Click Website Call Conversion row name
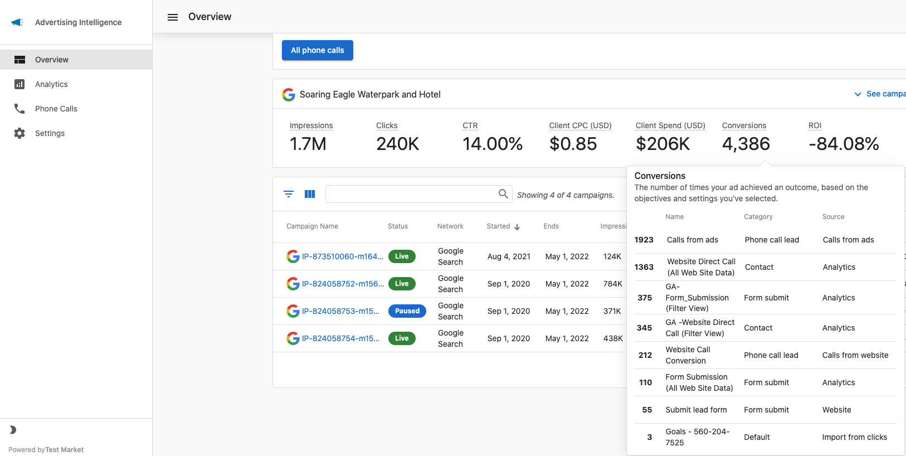The width and height of the screenshot is (906, 456). [x=688, y=355]
